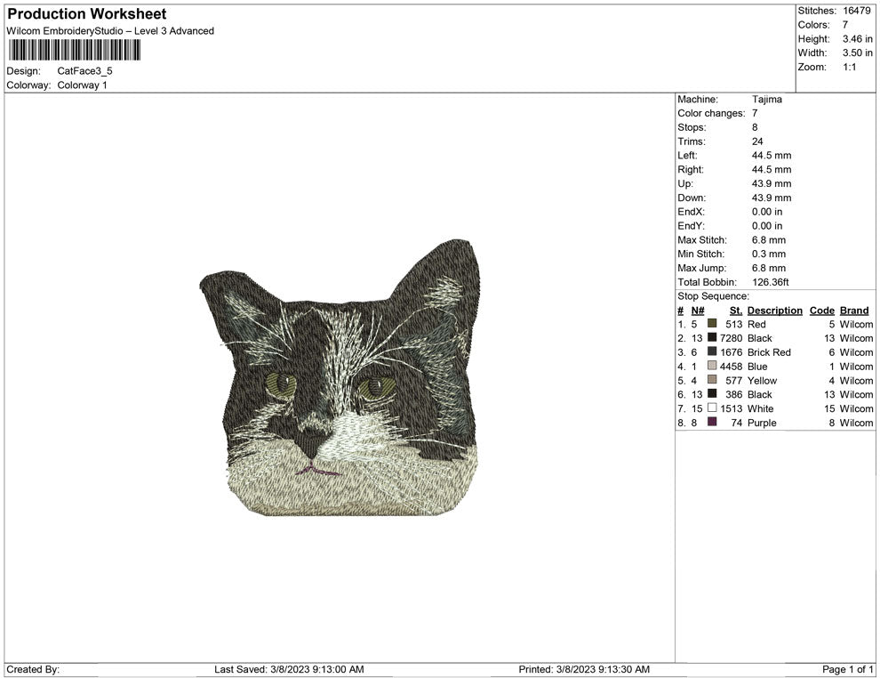
Task: Select the Tajima machine value
Action: (x=768, y=100)
